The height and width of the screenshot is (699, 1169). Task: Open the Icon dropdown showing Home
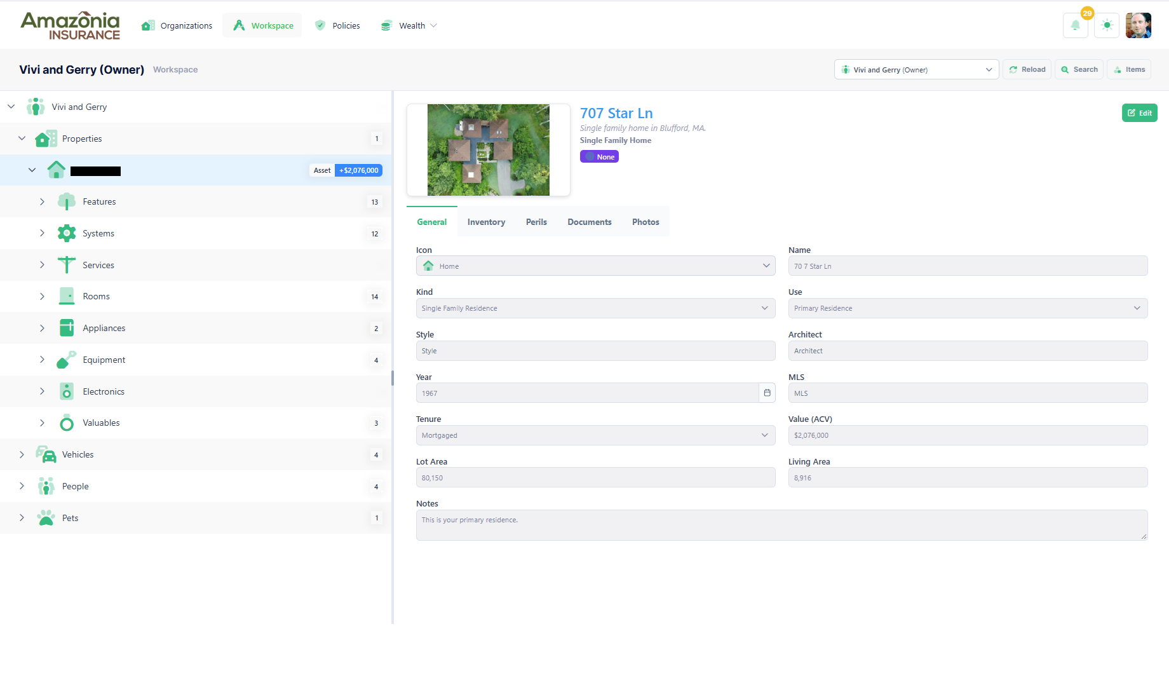coord(595,266)
